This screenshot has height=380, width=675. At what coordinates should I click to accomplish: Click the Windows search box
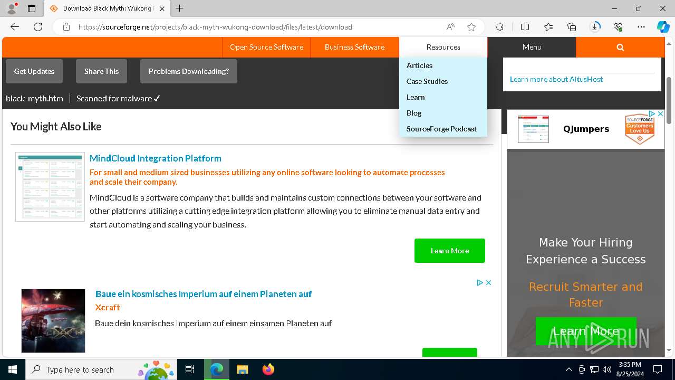101,369
